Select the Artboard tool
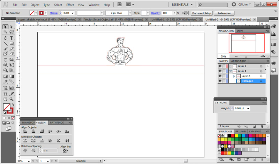 point(6,94)
